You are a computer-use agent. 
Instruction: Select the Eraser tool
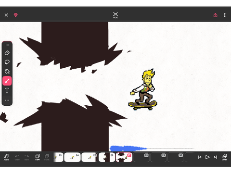tap(7, 53)
